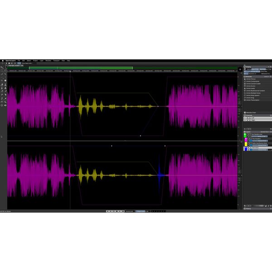
Task: Open the Modules menu in menu bar
Action: (x=48, y=61)
